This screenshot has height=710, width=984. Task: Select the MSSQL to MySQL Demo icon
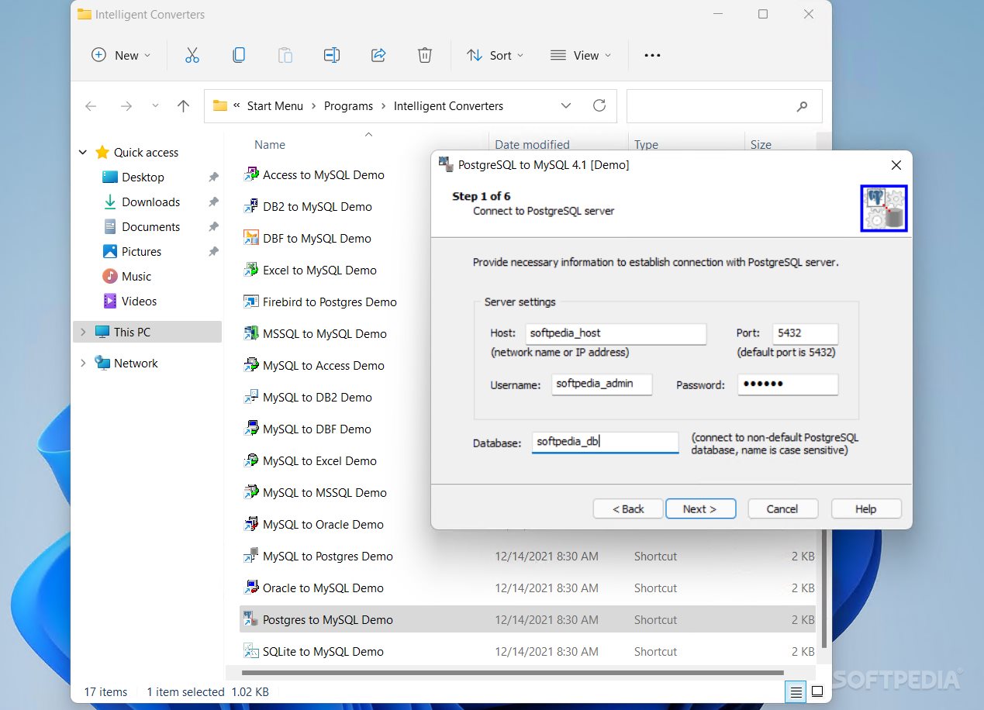pyautogui.click(x=251, y=333)
